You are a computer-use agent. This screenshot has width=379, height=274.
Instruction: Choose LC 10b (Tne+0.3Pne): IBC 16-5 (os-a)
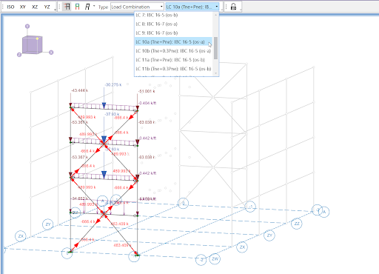pos(173,51)
